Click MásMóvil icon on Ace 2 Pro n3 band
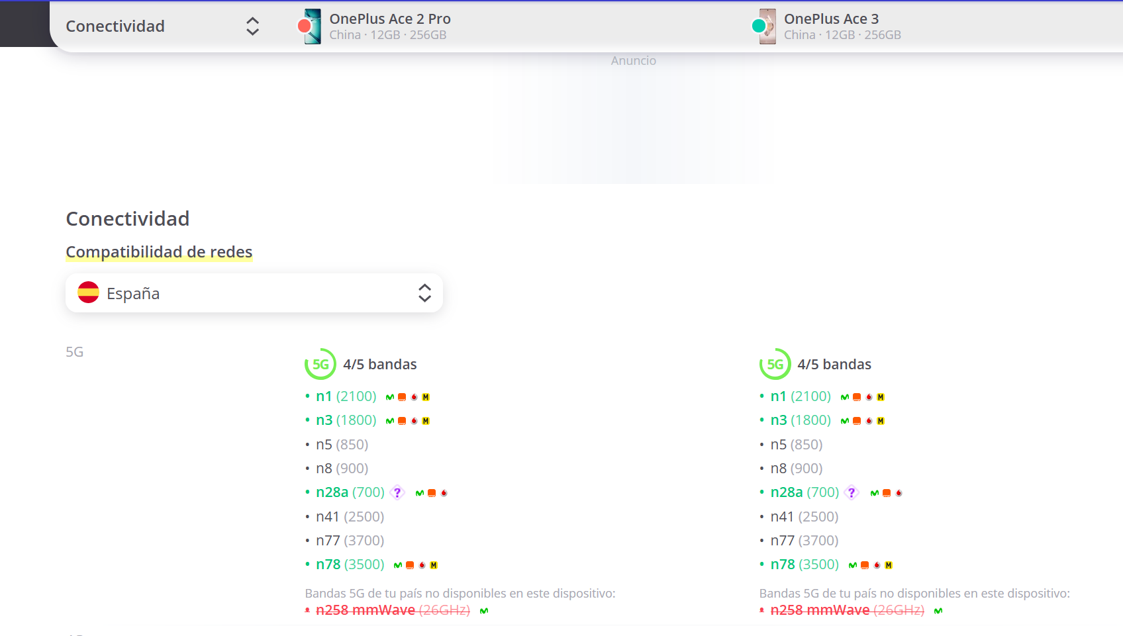Image resolution: width=1123 pixels, height=636 pixels. 426,421
